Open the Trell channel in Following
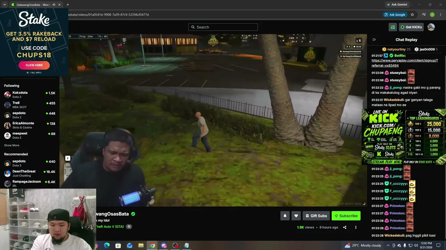The height and width of the screenshot is (250, 446). click(x=30, y=105)
